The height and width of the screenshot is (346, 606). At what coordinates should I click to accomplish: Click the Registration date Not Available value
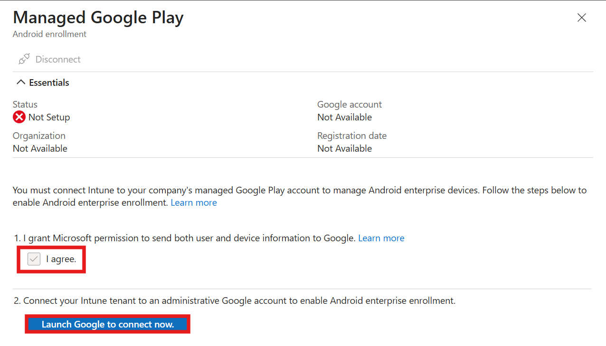(345, 148)
